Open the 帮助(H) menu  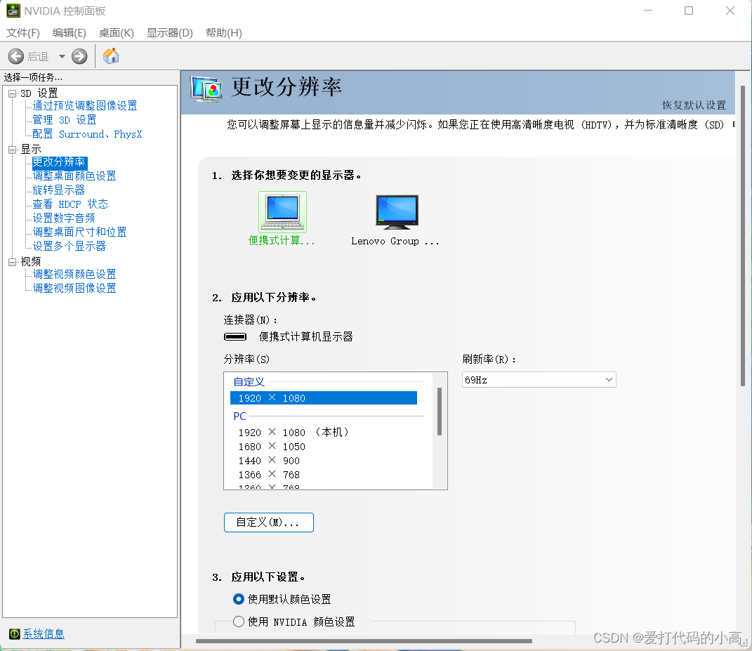pos(224,32)
